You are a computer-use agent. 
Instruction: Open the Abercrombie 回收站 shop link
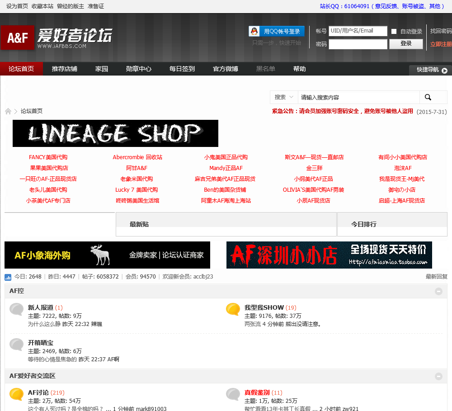(x=137, y=157)
